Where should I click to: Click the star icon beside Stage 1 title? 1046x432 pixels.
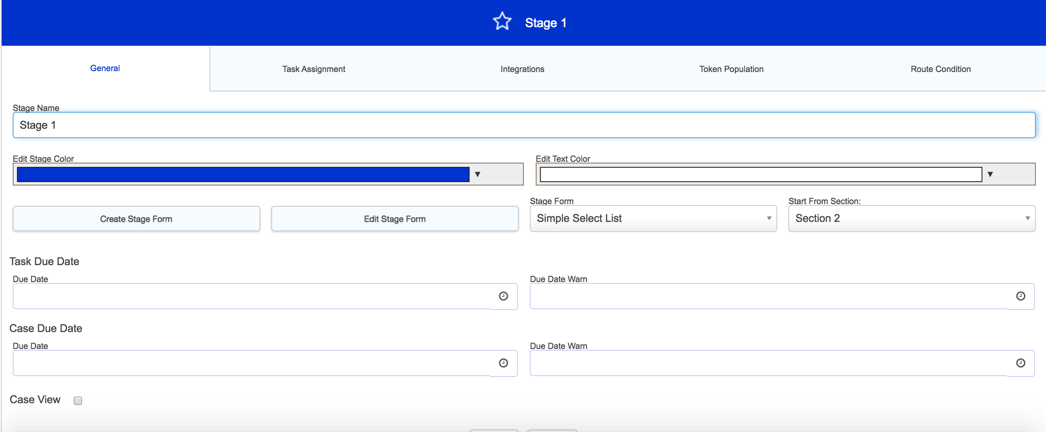point(502,21)
